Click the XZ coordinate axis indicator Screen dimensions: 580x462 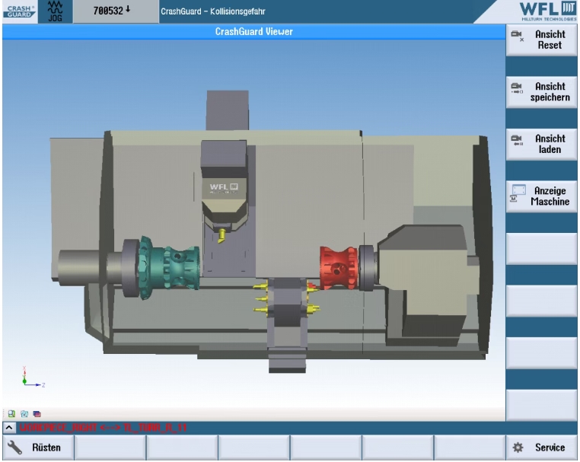click(x=33, y=378)
